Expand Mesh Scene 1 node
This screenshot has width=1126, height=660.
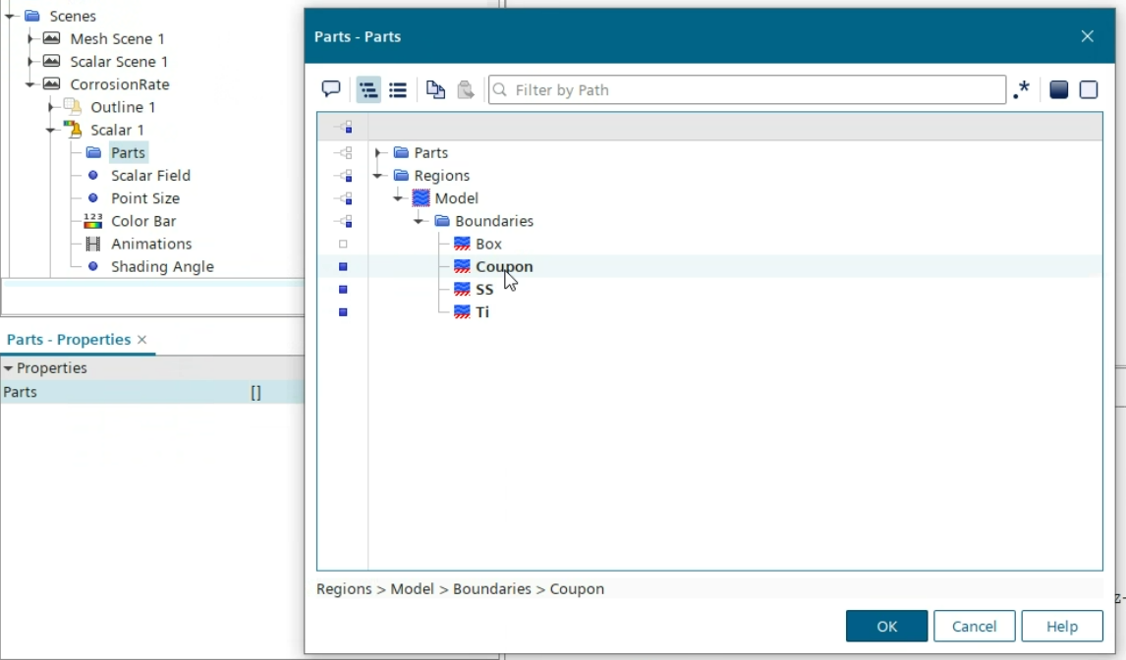coord(30,38)
